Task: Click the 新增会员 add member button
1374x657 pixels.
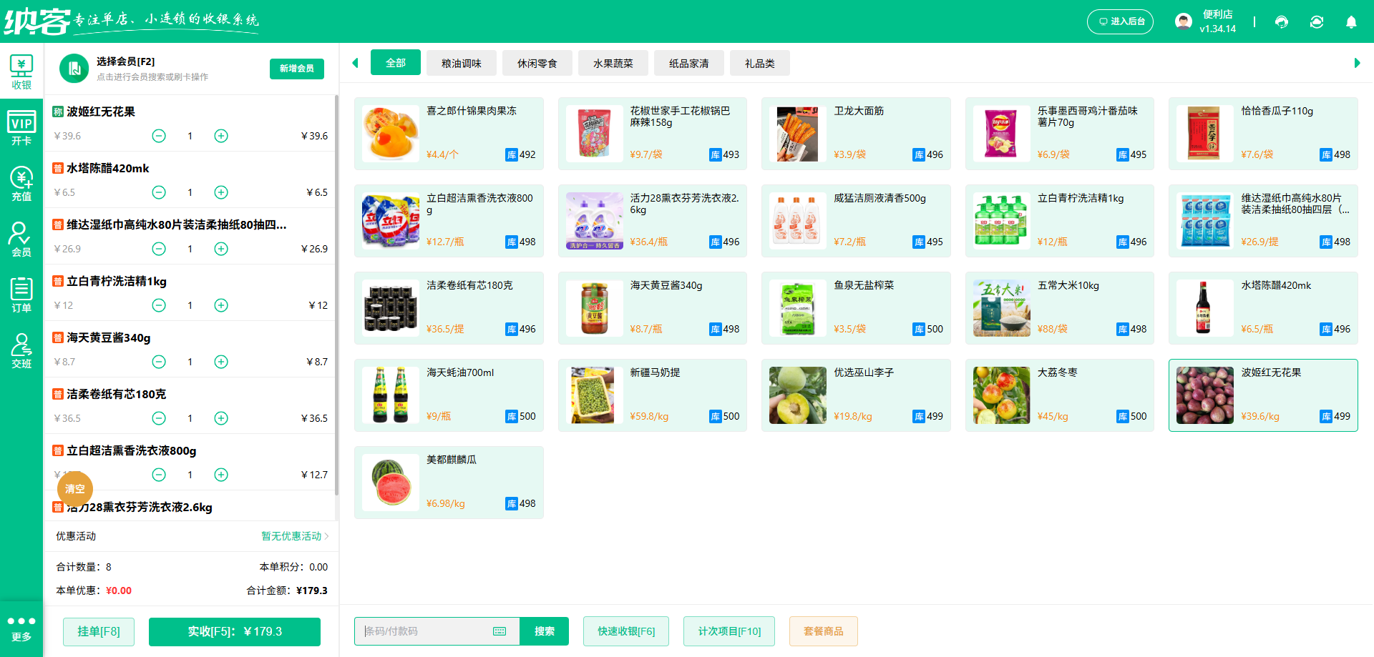Action: (x=296, y=69)
